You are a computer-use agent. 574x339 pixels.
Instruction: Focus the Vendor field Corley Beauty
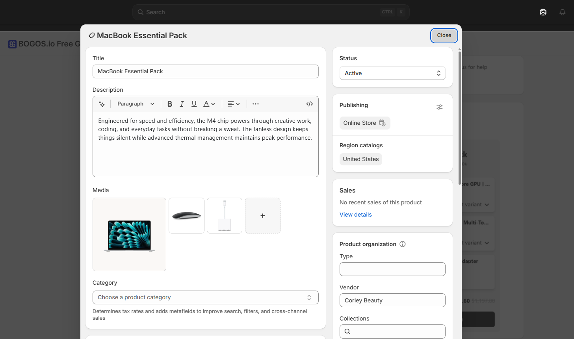392,300
